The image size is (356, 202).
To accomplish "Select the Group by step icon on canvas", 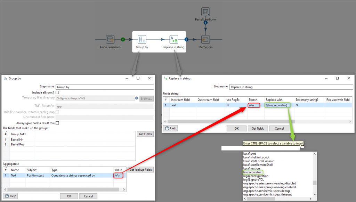I will click(x=142, y=39).
